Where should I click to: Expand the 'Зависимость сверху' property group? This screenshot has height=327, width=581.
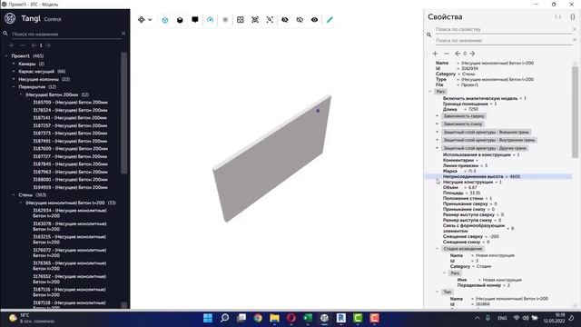pyautogui.click(x=438, y=116)
